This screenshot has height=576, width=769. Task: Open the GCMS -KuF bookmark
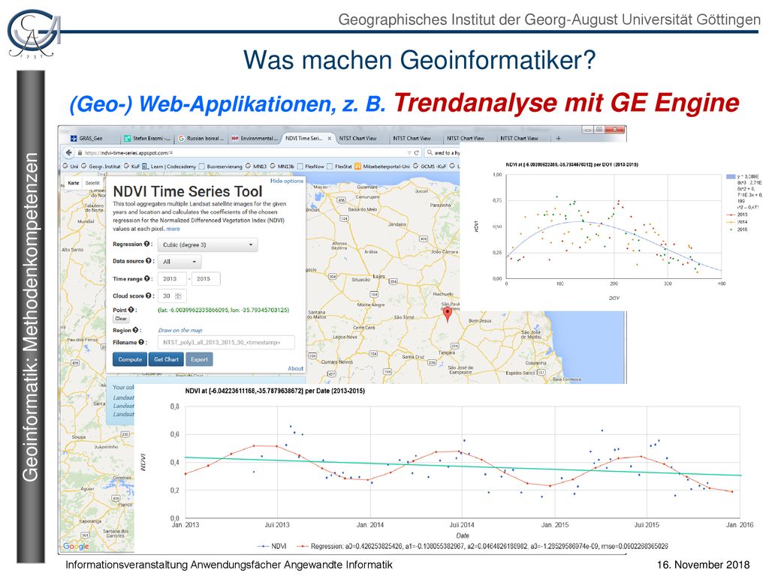[430, 166]
